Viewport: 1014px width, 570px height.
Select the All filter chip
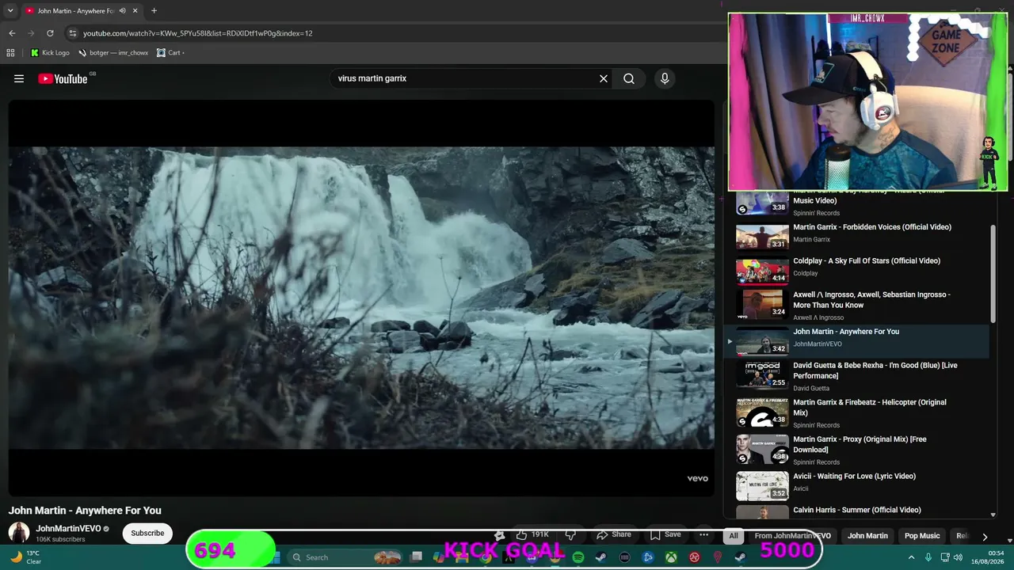[x=734, y=536]
